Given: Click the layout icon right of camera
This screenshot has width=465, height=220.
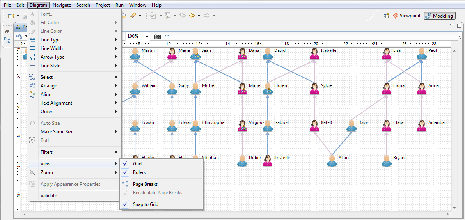Looking at the screenshot, I should click(167, 36).
